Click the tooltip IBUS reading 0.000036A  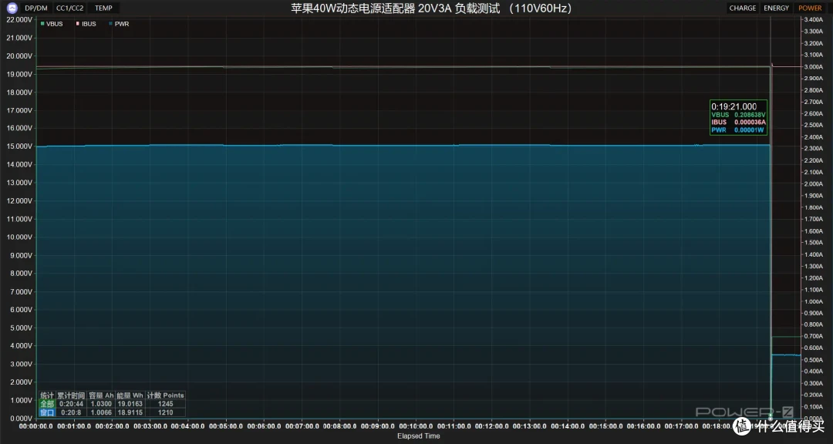[x=750, y=122]
